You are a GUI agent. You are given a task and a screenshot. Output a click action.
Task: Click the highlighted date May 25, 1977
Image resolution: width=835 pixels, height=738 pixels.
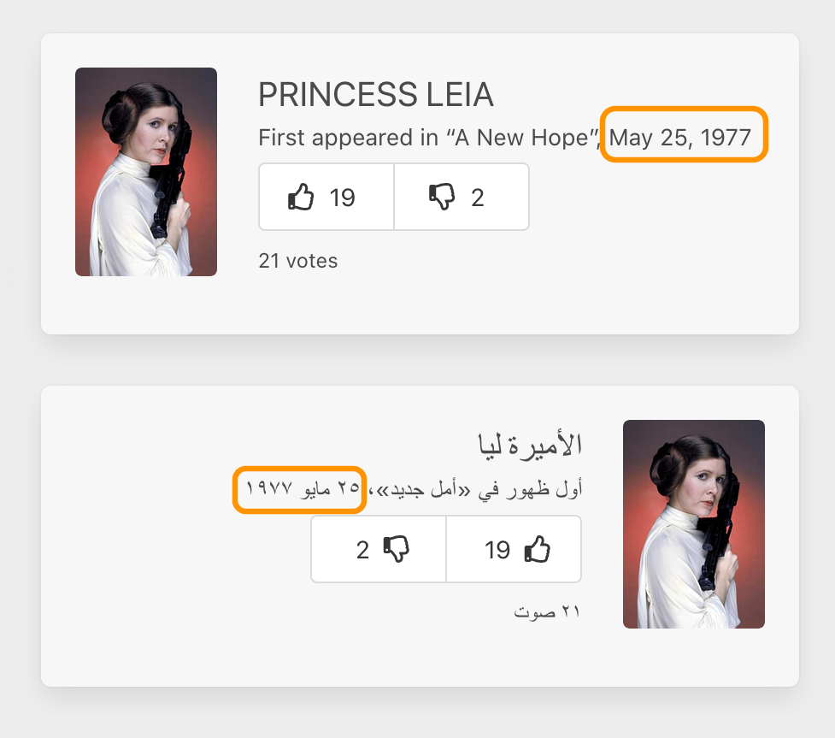pyautogui.click(x=682, y=136)
